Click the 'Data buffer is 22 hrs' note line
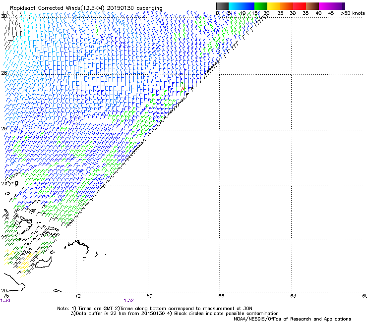The width and height of the screenshot is (367, 322). 175,314
